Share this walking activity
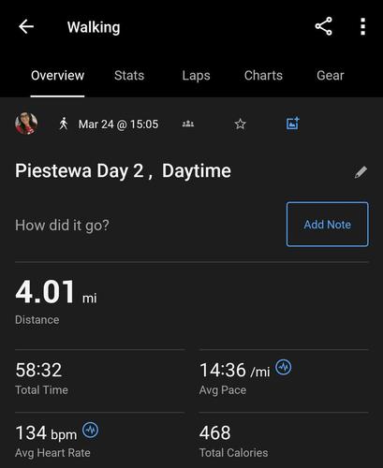 (323, 26)
